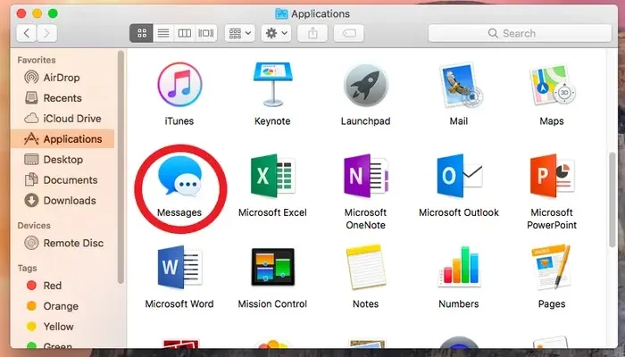This screenshot has height=357, width=625.
Task: Open the item arrangement dropdown
Action: coord(239,33)
